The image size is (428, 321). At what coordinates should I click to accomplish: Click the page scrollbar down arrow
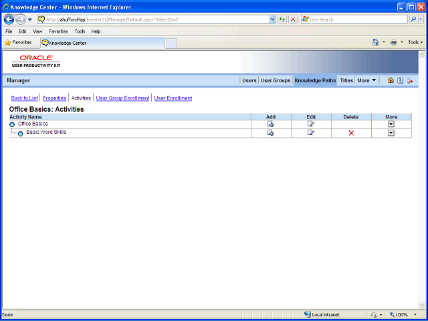(x=421, y=304)
